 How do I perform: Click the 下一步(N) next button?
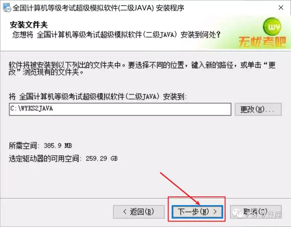click(197, 212)
